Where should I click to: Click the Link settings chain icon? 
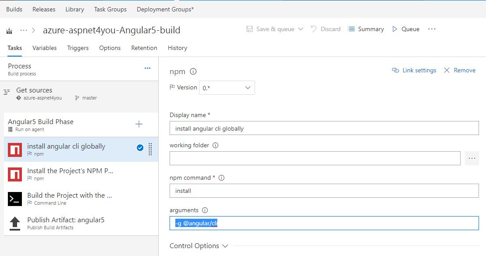pos(395,70)
